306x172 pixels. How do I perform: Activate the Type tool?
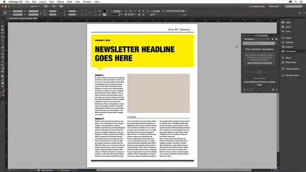2,41
